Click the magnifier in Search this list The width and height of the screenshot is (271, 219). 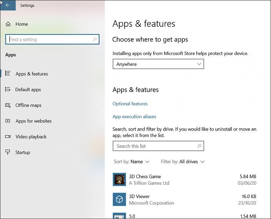(x=199, y=146)
